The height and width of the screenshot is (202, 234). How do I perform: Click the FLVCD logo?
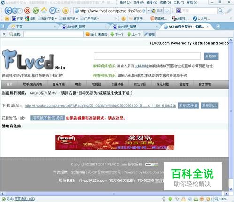(33, 60)
